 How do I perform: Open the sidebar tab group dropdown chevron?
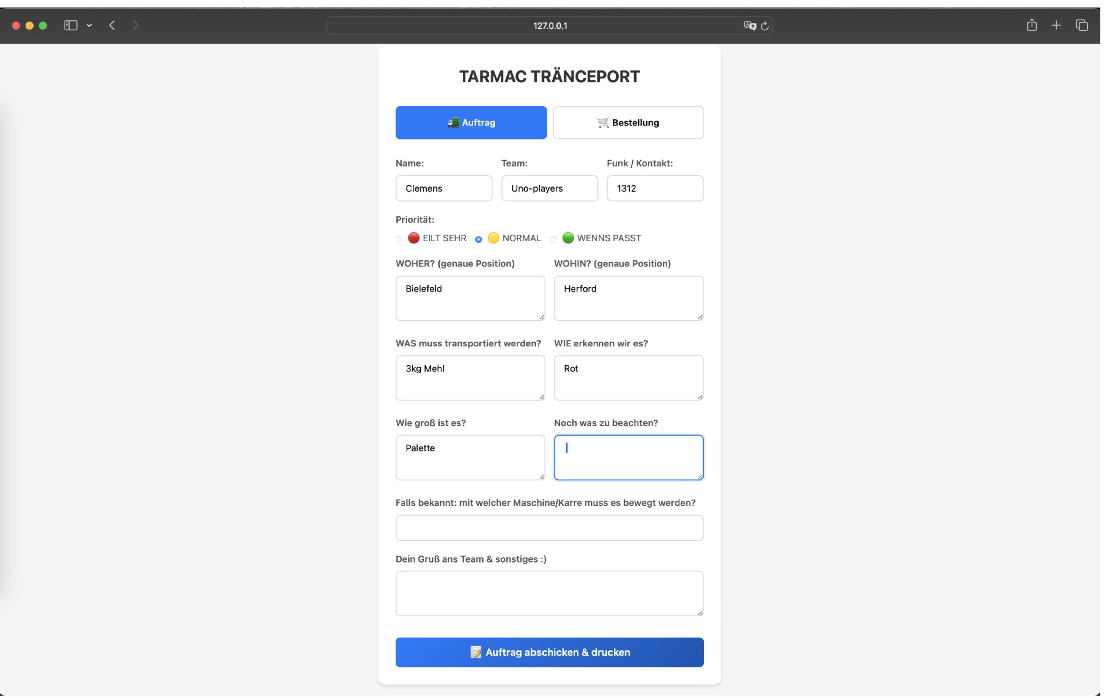point(89,26)
